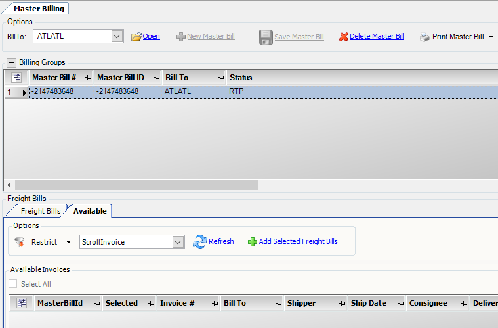Click the Billing Groups horizontal scrollbar thumb
498x328 pixels.
pos(136,185)
